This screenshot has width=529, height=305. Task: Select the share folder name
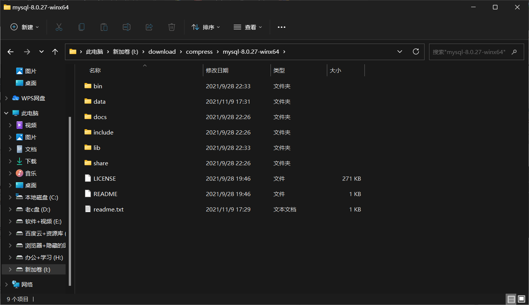101,163
